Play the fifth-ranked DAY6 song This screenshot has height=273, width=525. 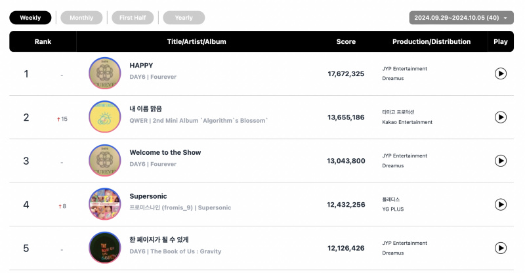[x=500, y=248]
